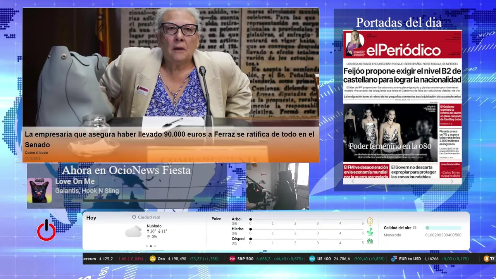This screenshot has width=496, height=279.
Task: Click the location pin icon beside Ciudad real
Action: (x=134, y=217)
